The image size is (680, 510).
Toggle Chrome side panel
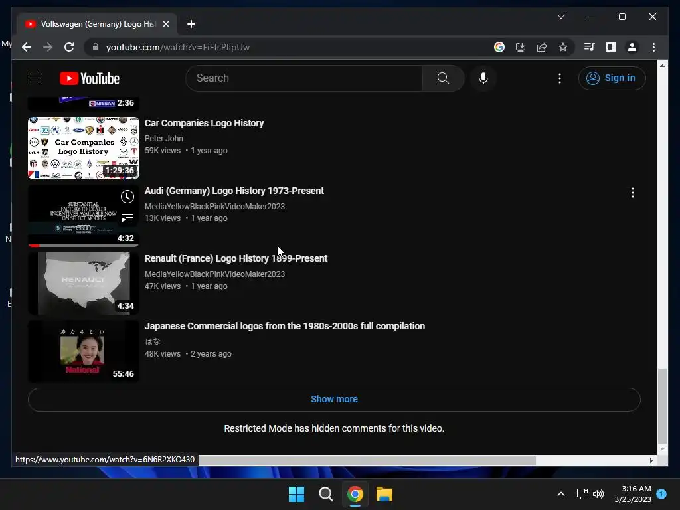611,47
